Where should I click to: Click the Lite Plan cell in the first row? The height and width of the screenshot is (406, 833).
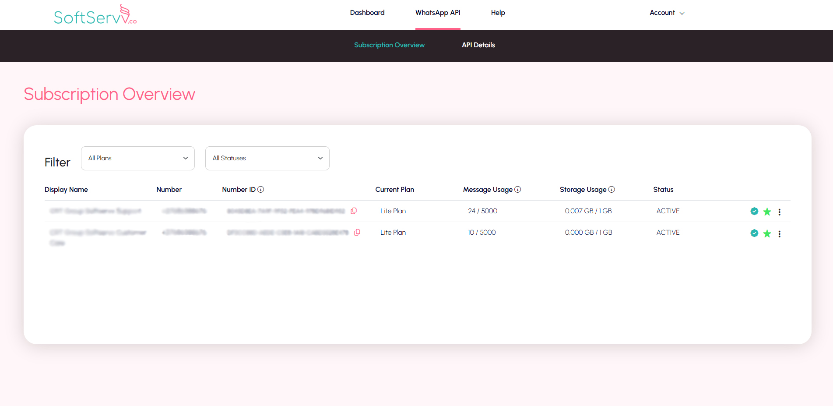pyautogui.click(x=393, y=211)
